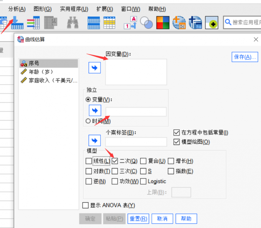Move variable to Independent Variable arrow button
Screen dimensions: 261x228
[x=95, y=110]
